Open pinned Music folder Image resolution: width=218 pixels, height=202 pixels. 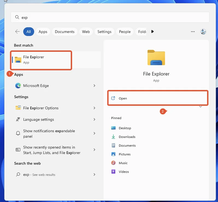[x=119, y=163]
